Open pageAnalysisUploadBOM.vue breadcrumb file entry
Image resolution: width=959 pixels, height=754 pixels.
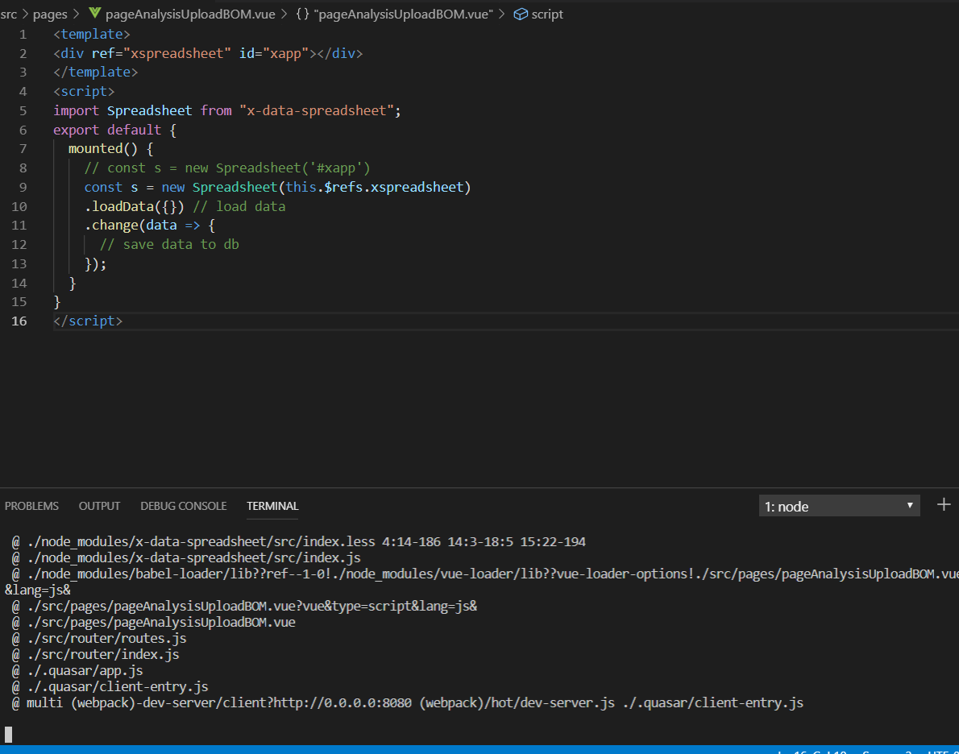[190, 14]
